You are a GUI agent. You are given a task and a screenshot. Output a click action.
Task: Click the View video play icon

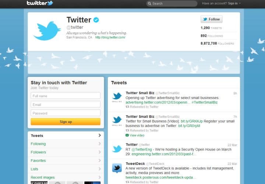(127, 135)
